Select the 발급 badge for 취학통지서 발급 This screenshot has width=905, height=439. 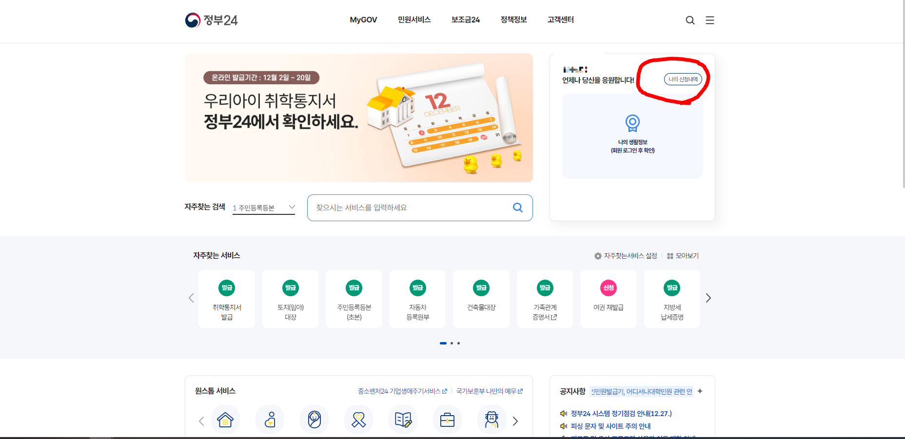pos(227,287)
